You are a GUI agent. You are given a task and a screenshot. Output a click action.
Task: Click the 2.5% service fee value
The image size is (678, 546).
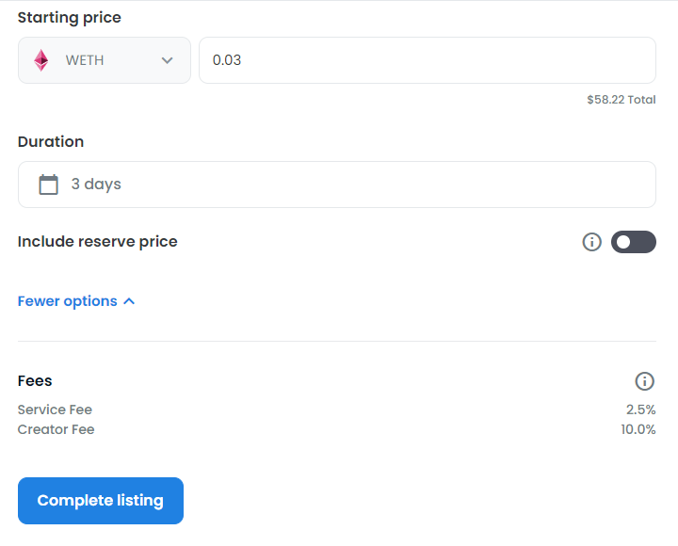pyautogui.click(x=641, y=409)
